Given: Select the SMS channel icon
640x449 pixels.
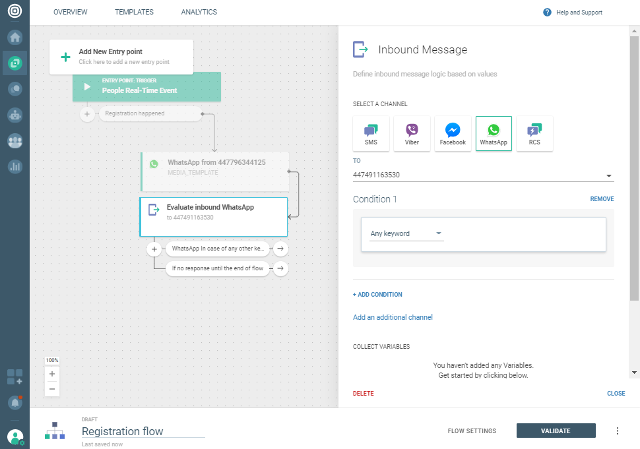Looking at the screenshot, I should tap(371, 133).
